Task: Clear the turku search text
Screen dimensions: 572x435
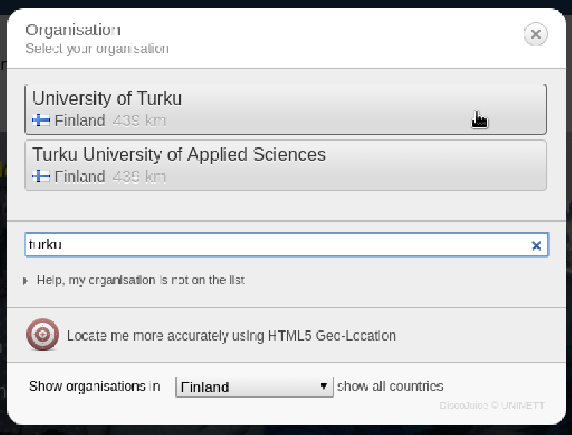Action: (x=536, y=245)
